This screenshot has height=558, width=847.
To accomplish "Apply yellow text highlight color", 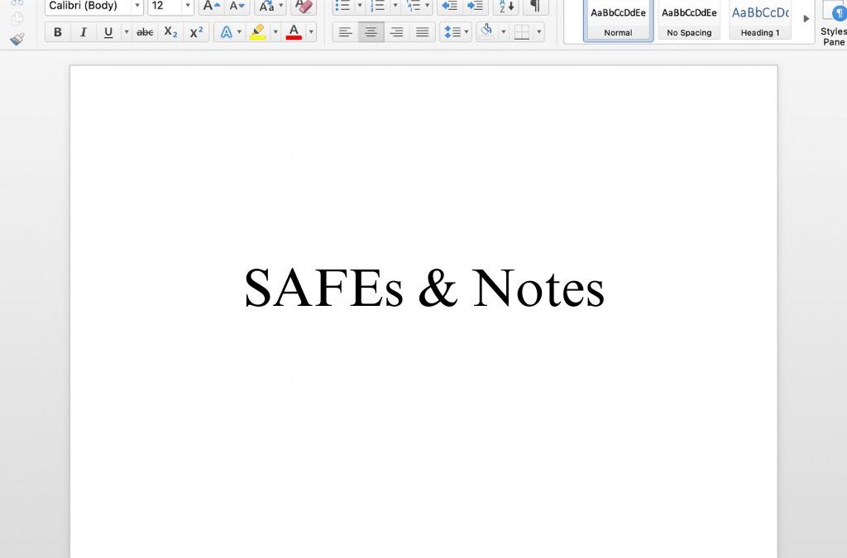I will pyautogui.click(x=258, y=32).
